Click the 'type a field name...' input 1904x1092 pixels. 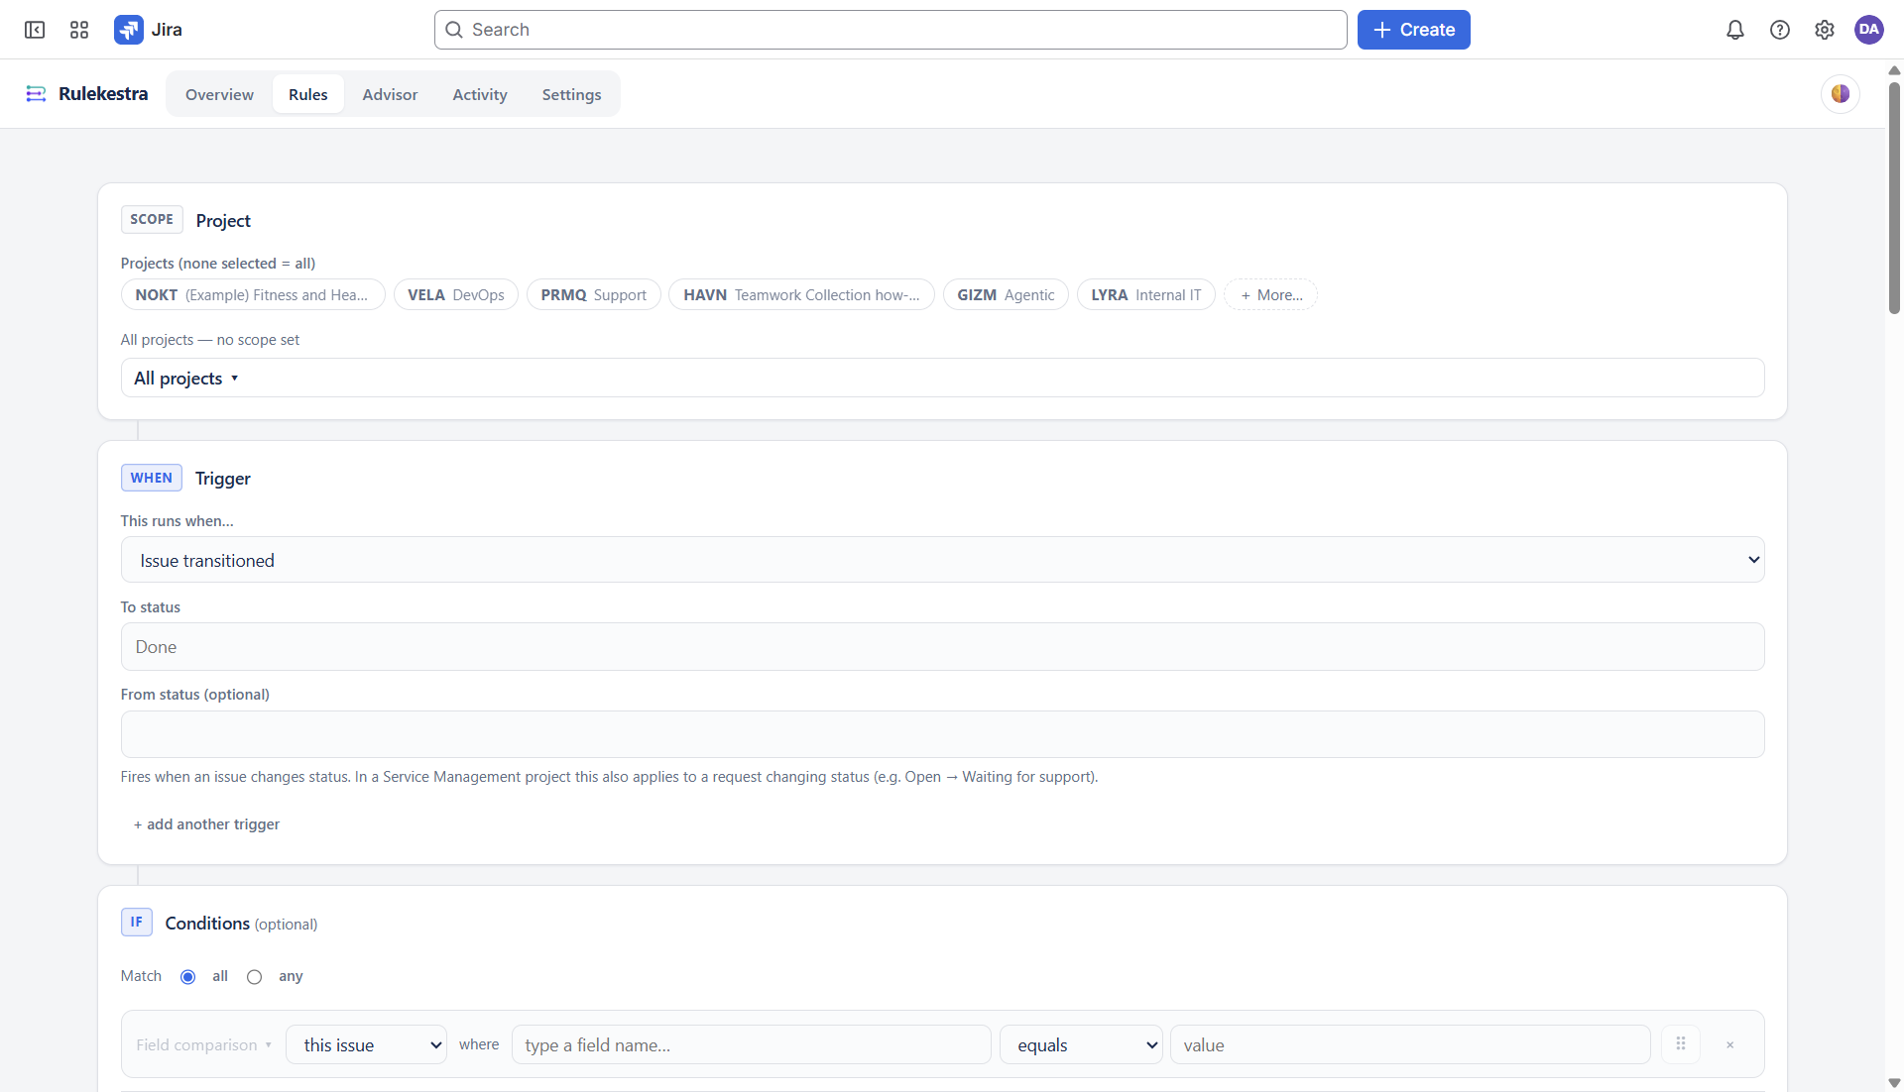[751, 1044]
